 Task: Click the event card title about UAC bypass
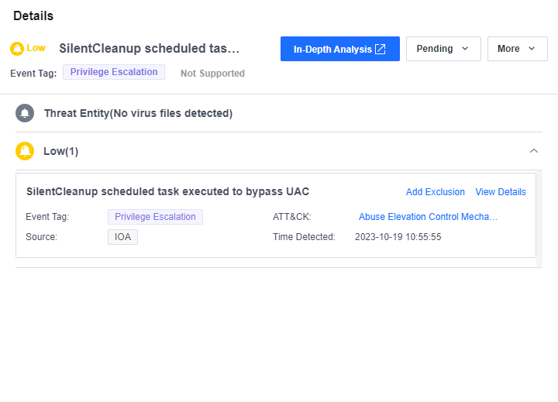[167, 191]
